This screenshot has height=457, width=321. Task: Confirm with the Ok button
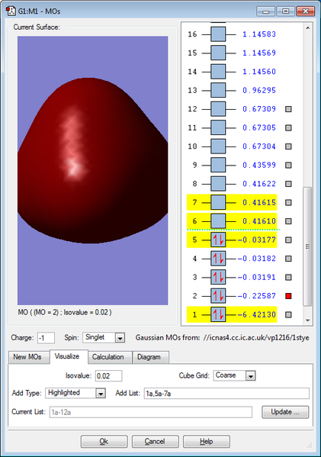104,442
